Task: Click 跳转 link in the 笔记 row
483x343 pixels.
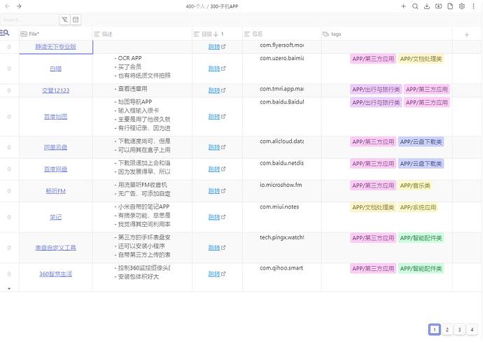Action: pyautogui.click(x=214, y=217)
